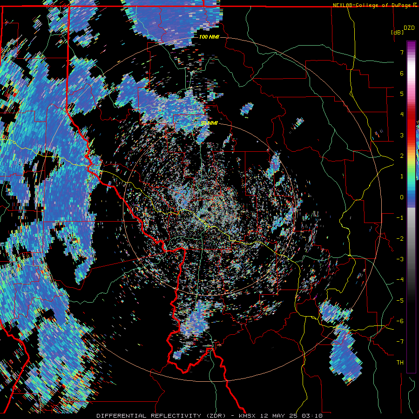Pick the purple top band of color scale
Image resolution: width=419 pixels, height=419 pixels.
[411, 45]
